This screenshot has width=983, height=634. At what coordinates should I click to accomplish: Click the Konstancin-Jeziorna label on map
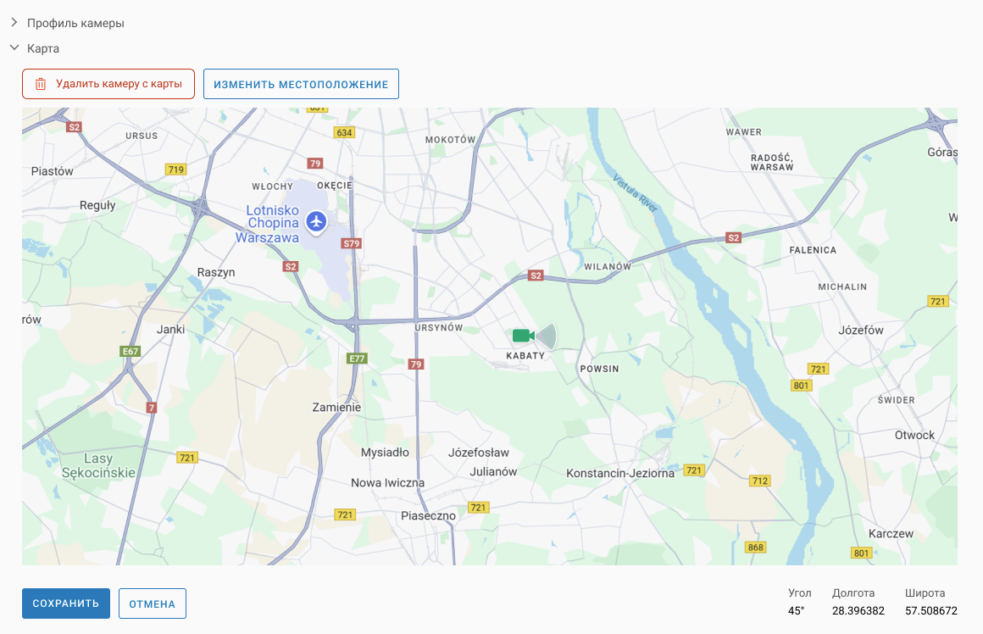pos(619,473)
